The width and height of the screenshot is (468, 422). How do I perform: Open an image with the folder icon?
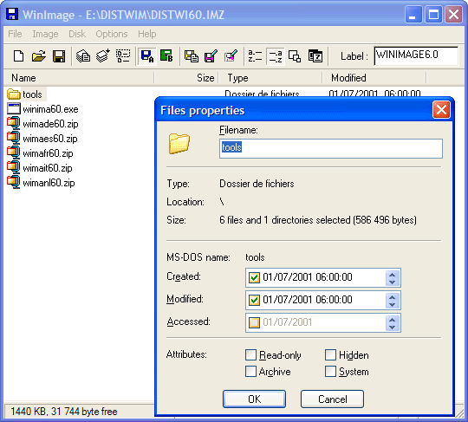[x=39, y=56]
